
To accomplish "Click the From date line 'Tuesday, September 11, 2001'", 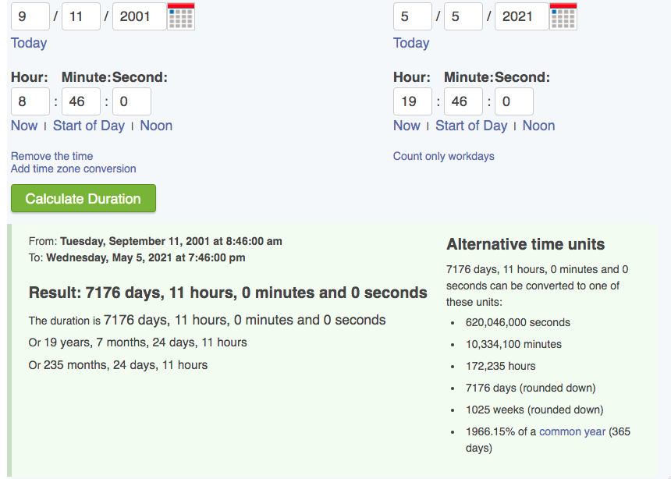I will pos(155,241).
